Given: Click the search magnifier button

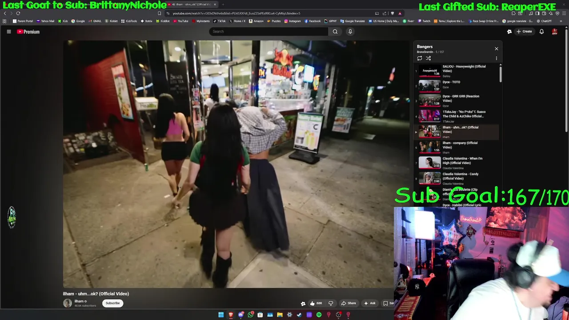Looking at the screenshot, I should pos(335,32).
